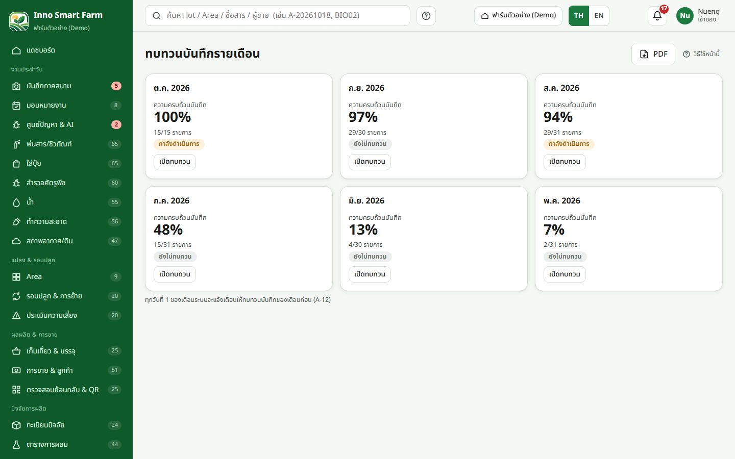
Task: Click the กำลังดำเนินการ status badge for ต.ค. 2026
Action: pos(179,144)
